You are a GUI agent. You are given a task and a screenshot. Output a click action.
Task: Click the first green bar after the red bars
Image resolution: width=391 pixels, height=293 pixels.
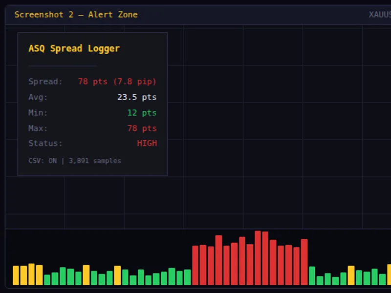pyautogui.click(x=312, y=276)
